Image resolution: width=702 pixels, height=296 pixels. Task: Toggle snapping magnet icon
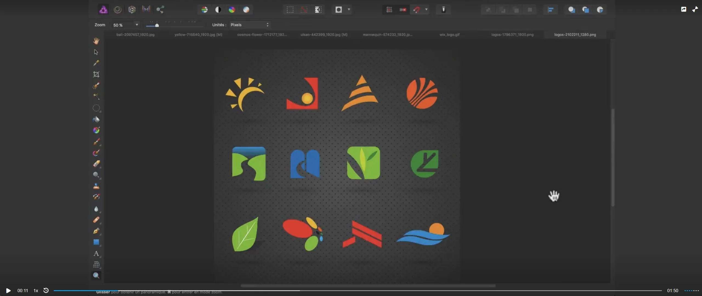tap(417, 10)
